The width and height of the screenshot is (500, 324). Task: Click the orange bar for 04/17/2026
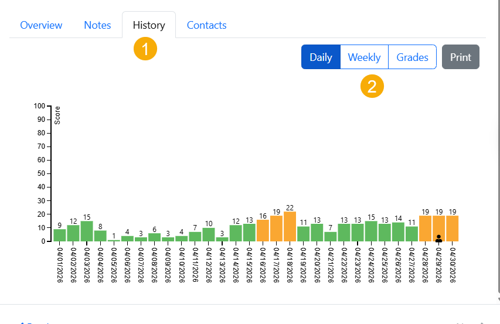click(277, 228)
